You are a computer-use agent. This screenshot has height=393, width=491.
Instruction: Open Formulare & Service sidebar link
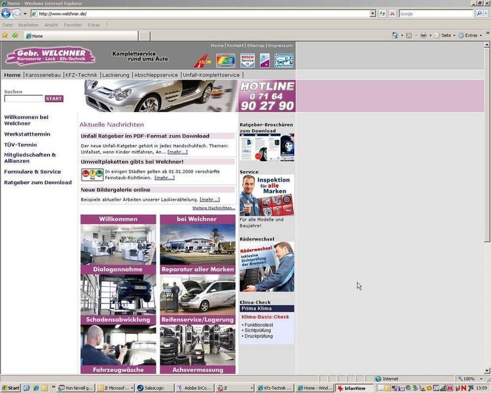pos(32,172)
